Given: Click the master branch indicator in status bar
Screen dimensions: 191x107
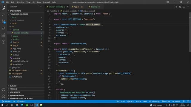Looking at the screenshot, I should 6,101.
